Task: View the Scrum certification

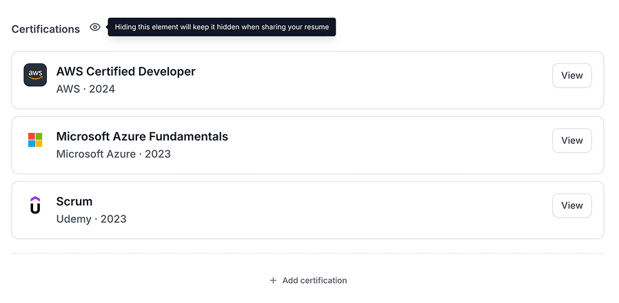Action: coord(571,205)
